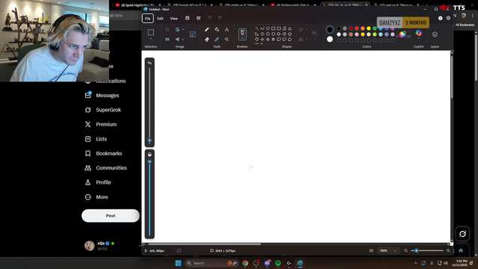Choose the right triangle shape

257,34
